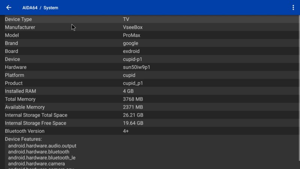Viewport: 300px width, 169px height.
Task: Select Internal Storage Free Space label
Action: coord(36,123)
